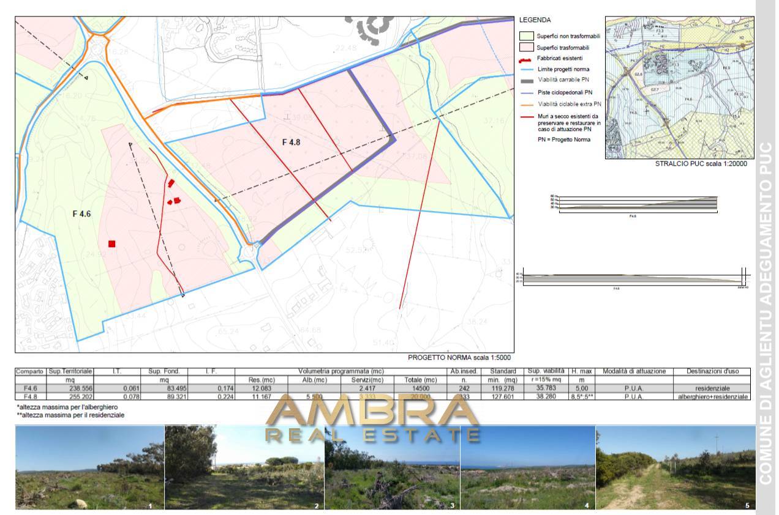Click the F 4.8 label on the map
The width and height of the screenshot is (779, 515).
[293, 142]
